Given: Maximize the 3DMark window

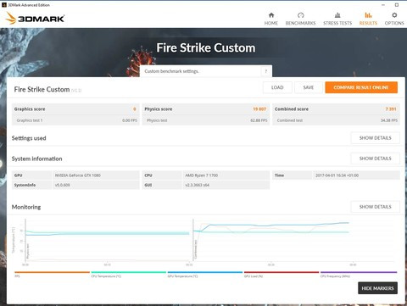Looking at the screenshot, I should [397, 5].
